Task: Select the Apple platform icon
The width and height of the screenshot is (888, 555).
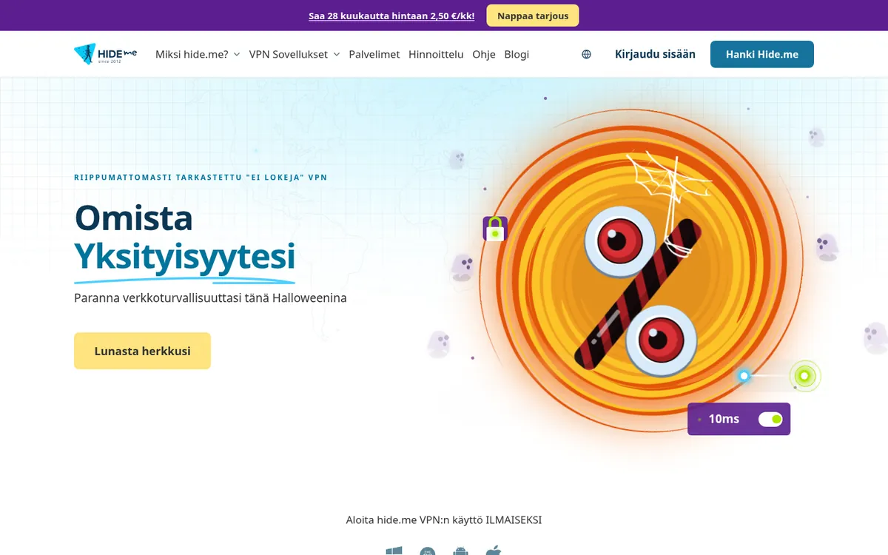Action: [494, 551]
